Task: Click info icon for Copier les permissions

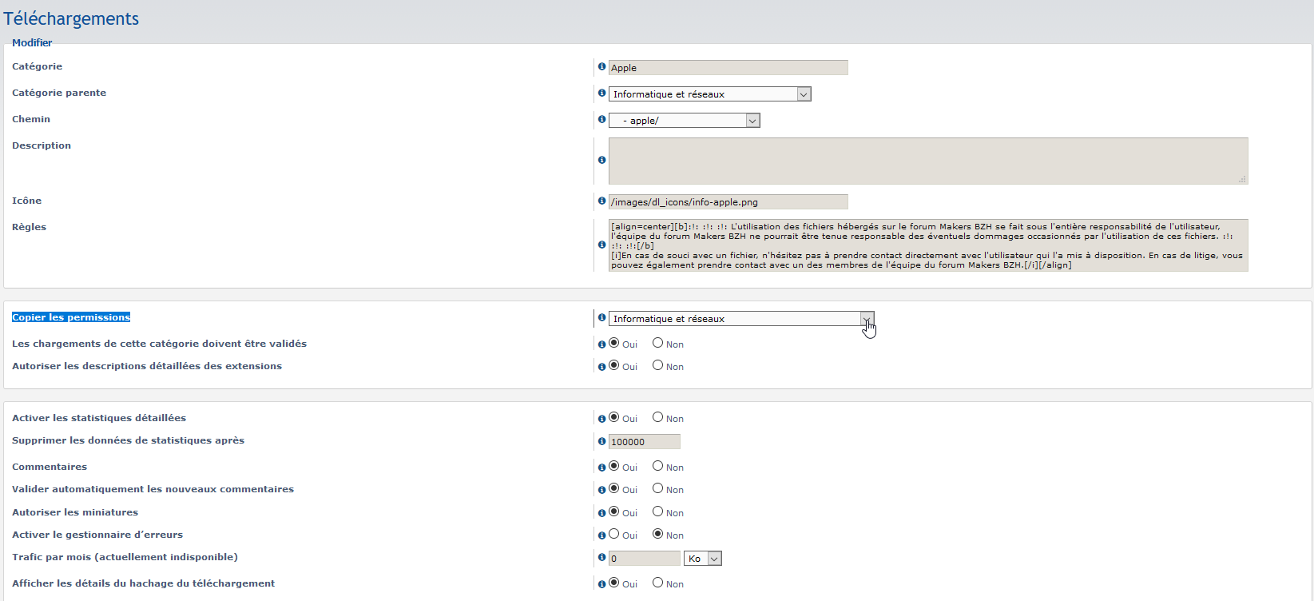Action: 601,318
